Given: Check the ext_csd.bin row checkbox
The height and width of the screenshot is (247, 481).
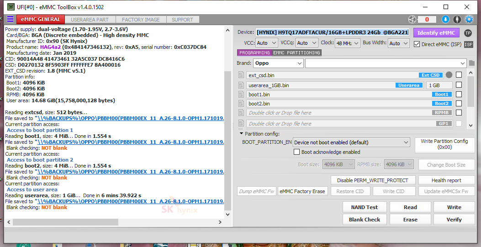Looking at the screenshot, I should [x=459, y=75].
